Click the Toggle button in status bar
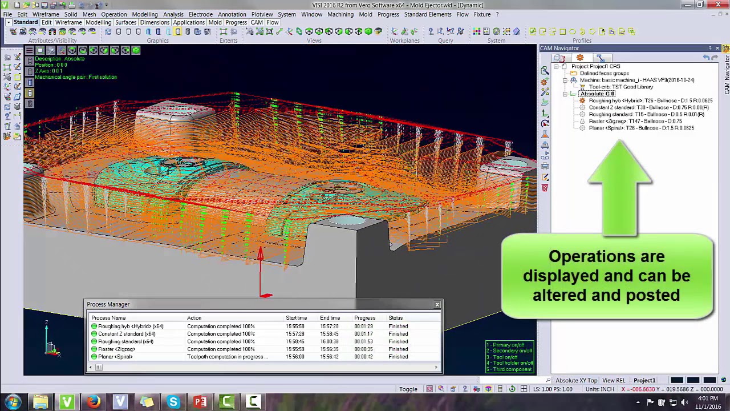This screenshot has width=730, height=411. pos(408,389)
